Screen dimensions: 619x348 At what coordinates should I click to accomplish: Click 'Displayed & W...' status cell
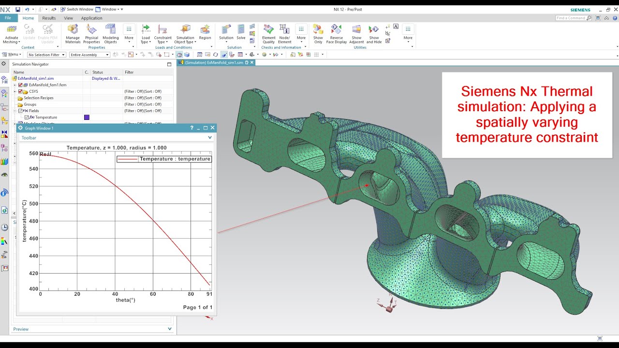click(106, 78)
